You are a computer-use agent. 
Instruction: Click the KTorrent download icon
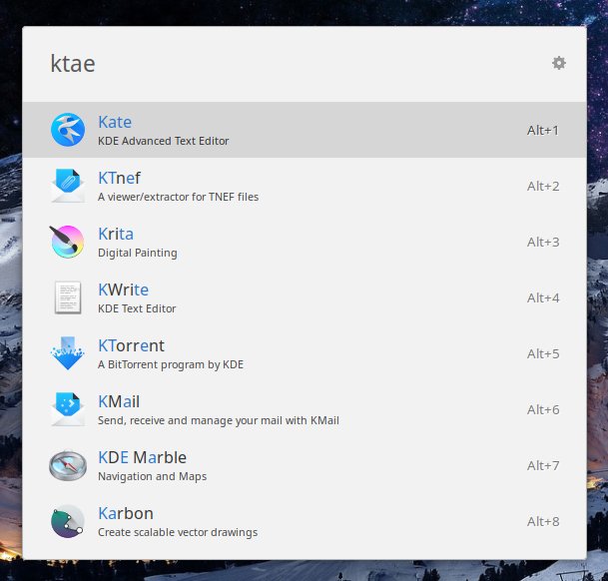(68, 353)
